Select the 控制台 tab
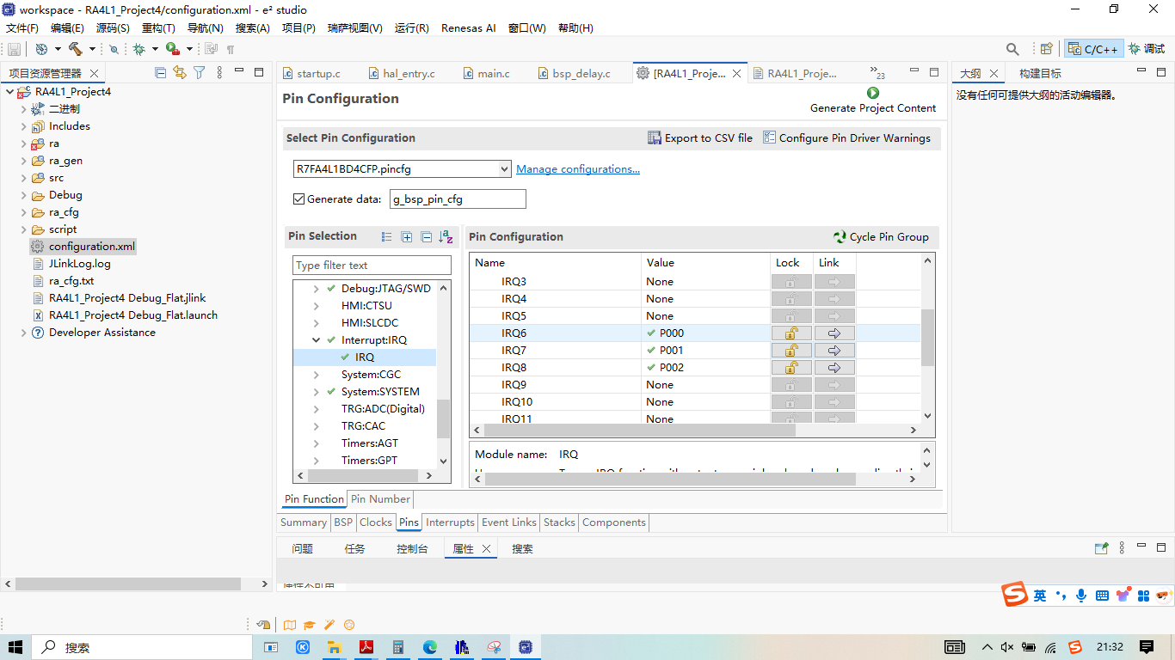 (x=411, y=548)
